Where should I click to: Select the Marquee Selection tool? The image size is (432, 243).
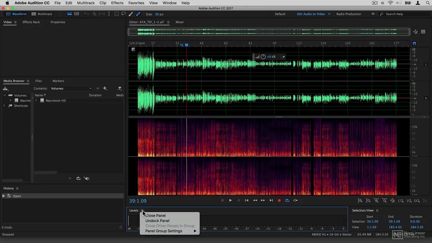click(x=116, y=14)
